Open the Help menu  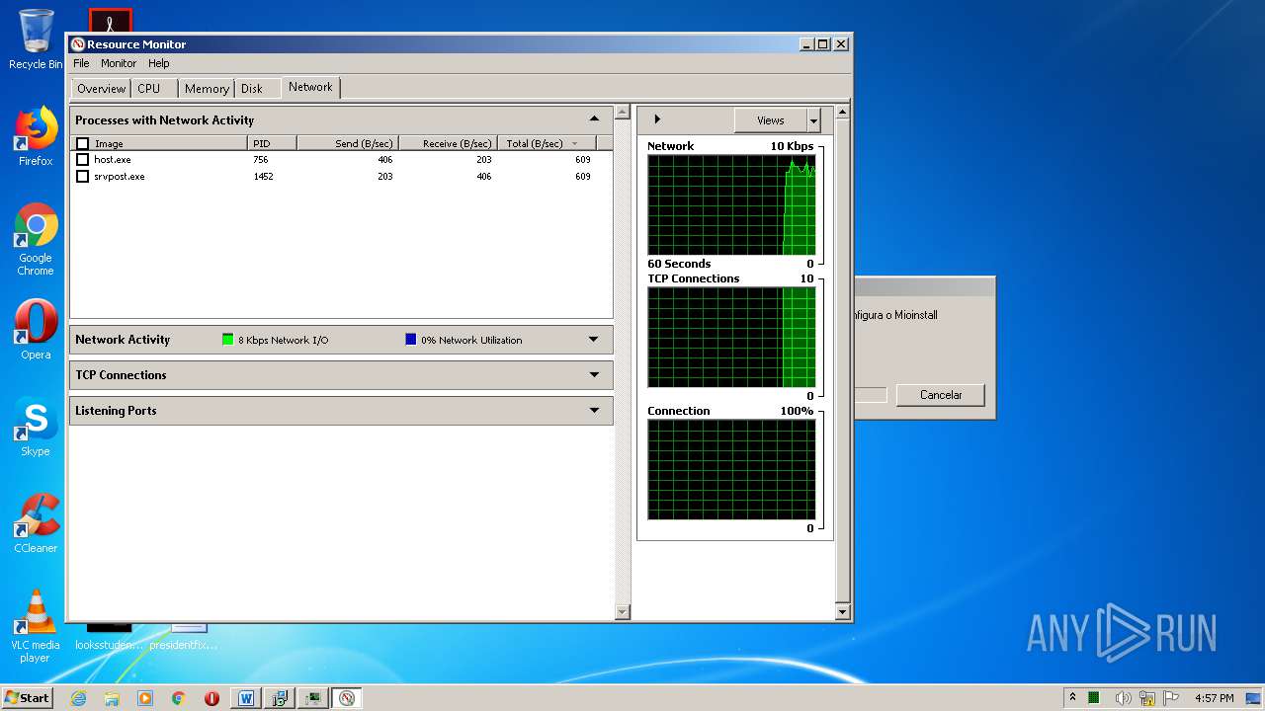click(x=159, y=63)
